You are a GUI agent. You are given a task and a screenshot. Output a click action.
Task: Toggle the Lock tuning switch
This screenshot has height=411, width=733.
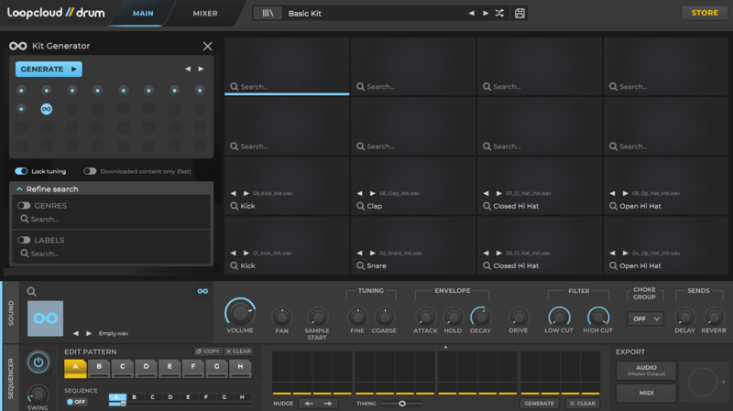tap(21, 171)
